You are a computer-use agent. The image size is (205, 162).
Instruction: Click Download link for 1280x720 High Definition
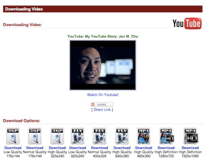[x=166, y=148]
